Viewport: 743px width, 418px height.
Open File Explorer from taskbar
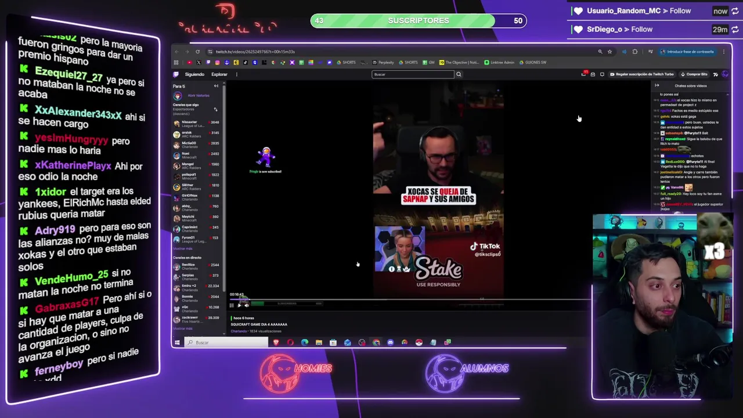click(319, 343)
